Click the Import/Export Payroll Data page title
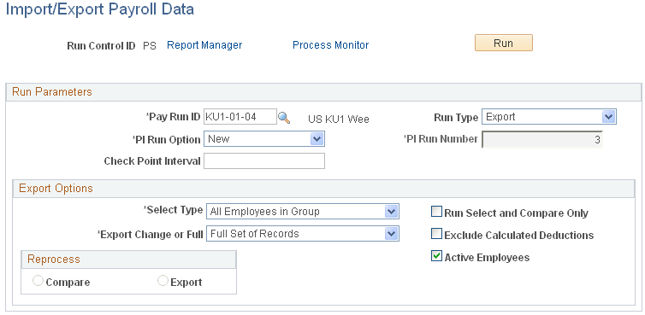Viewport: 645px width, 315px height. (x=99, y=10)
